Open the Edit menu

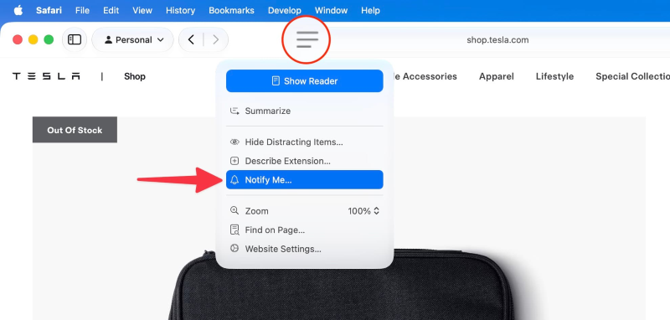click(x=111, y=10)
